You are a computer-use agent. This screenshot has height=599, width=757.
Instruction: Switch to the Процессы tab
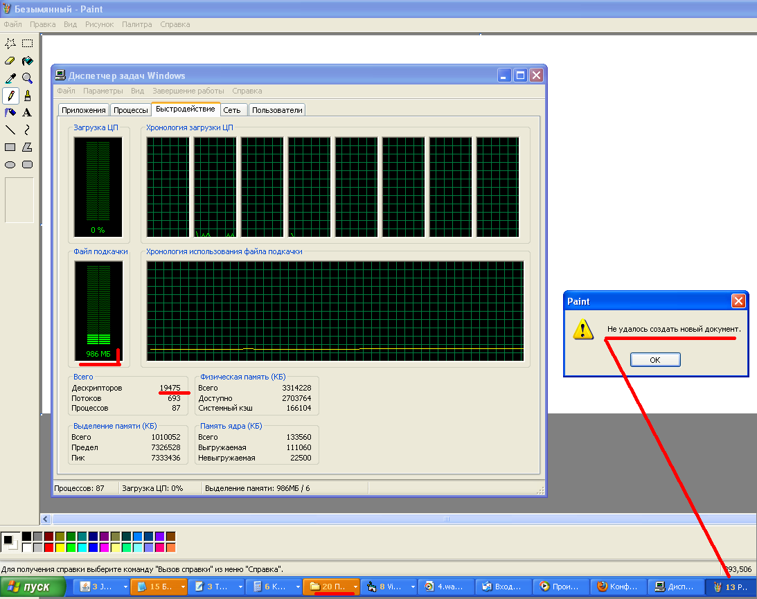(131, 110)
